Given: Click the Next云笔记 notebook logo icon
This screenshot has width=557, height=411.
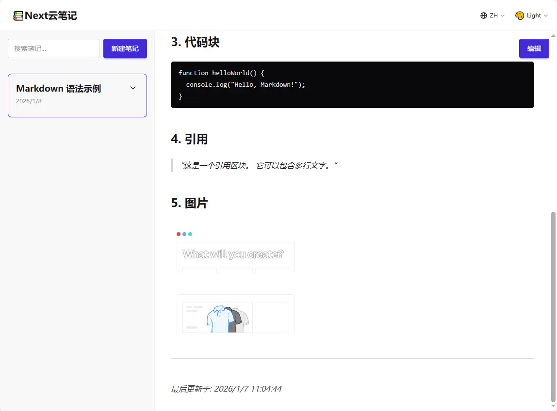Looking at the screenshot, I should pos(18,16).
